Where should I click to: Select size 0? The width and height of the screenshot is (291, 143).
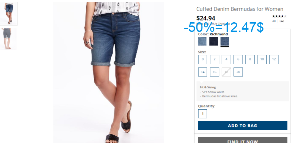coord(202,59)
